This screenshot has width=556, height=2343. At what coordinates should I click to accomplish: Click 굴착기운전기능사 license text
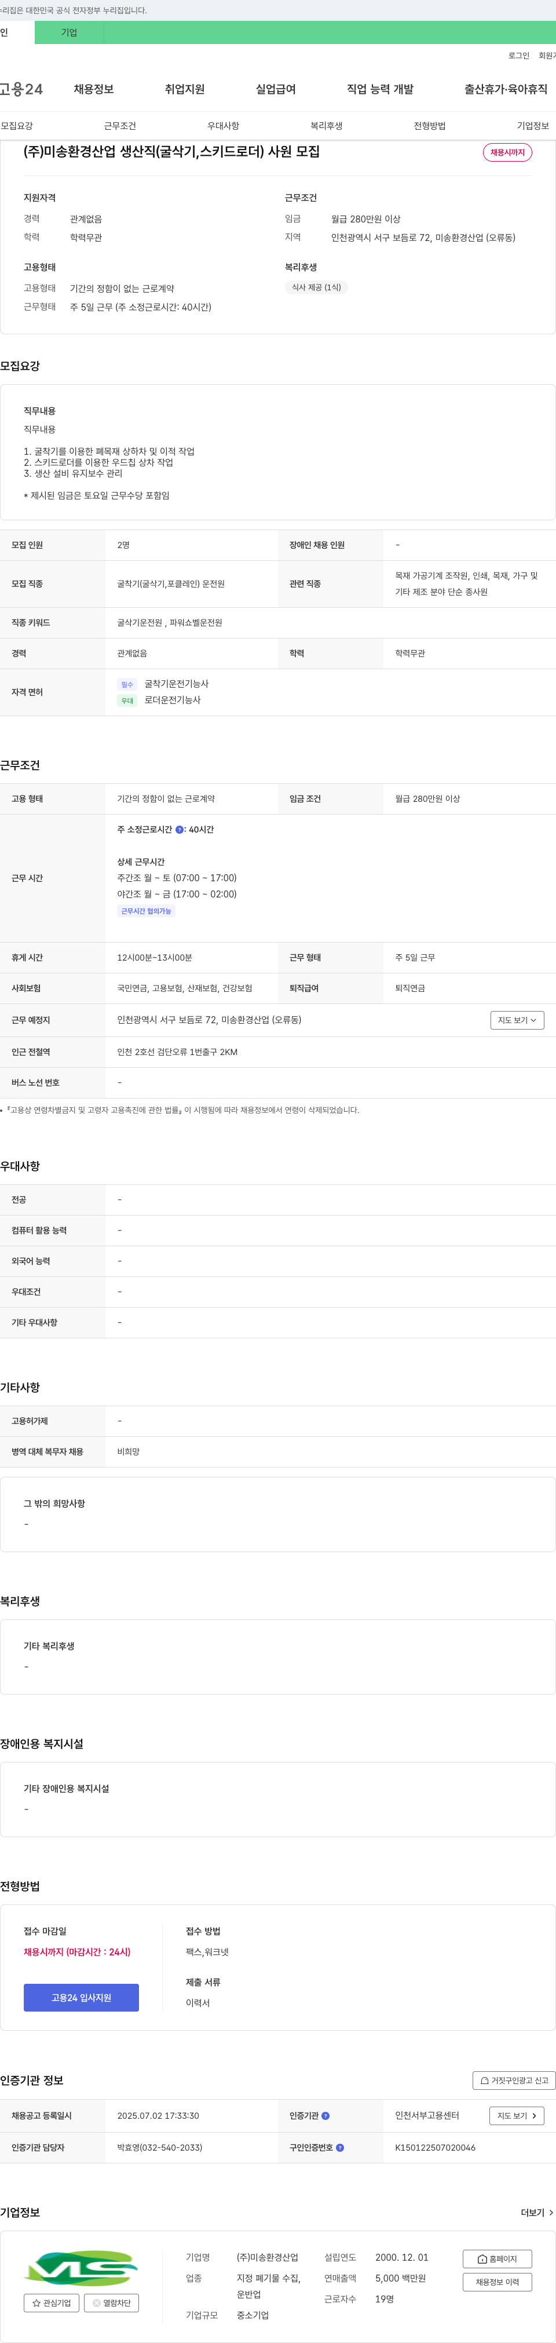(176, 684)
